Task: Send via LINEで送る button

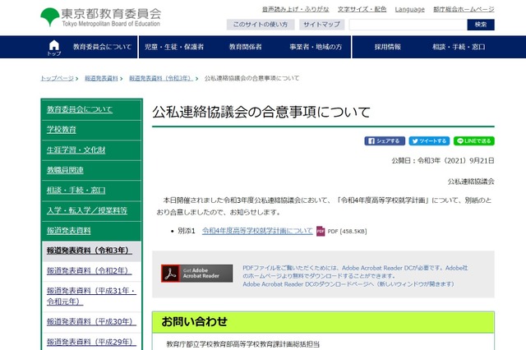Action: [x=474, y=140]
